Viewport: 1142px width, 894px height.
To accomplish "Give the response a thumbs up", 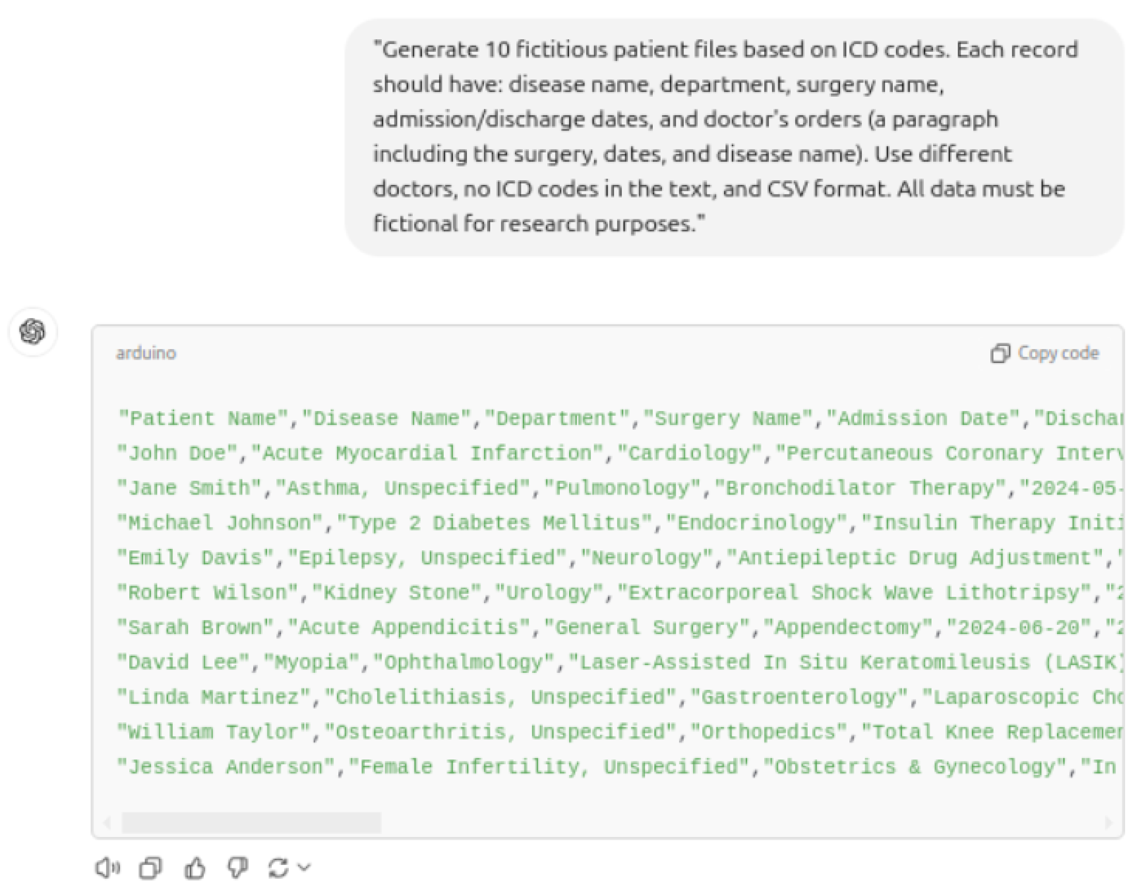I will click(x=195, y=868).
